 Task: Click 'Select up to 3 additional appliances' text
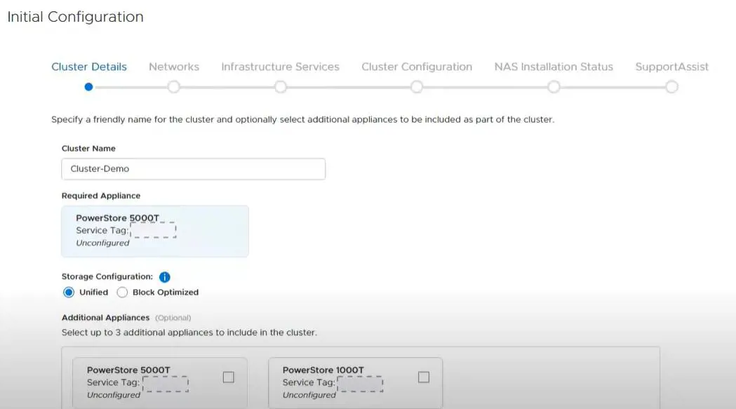(189, 333)
